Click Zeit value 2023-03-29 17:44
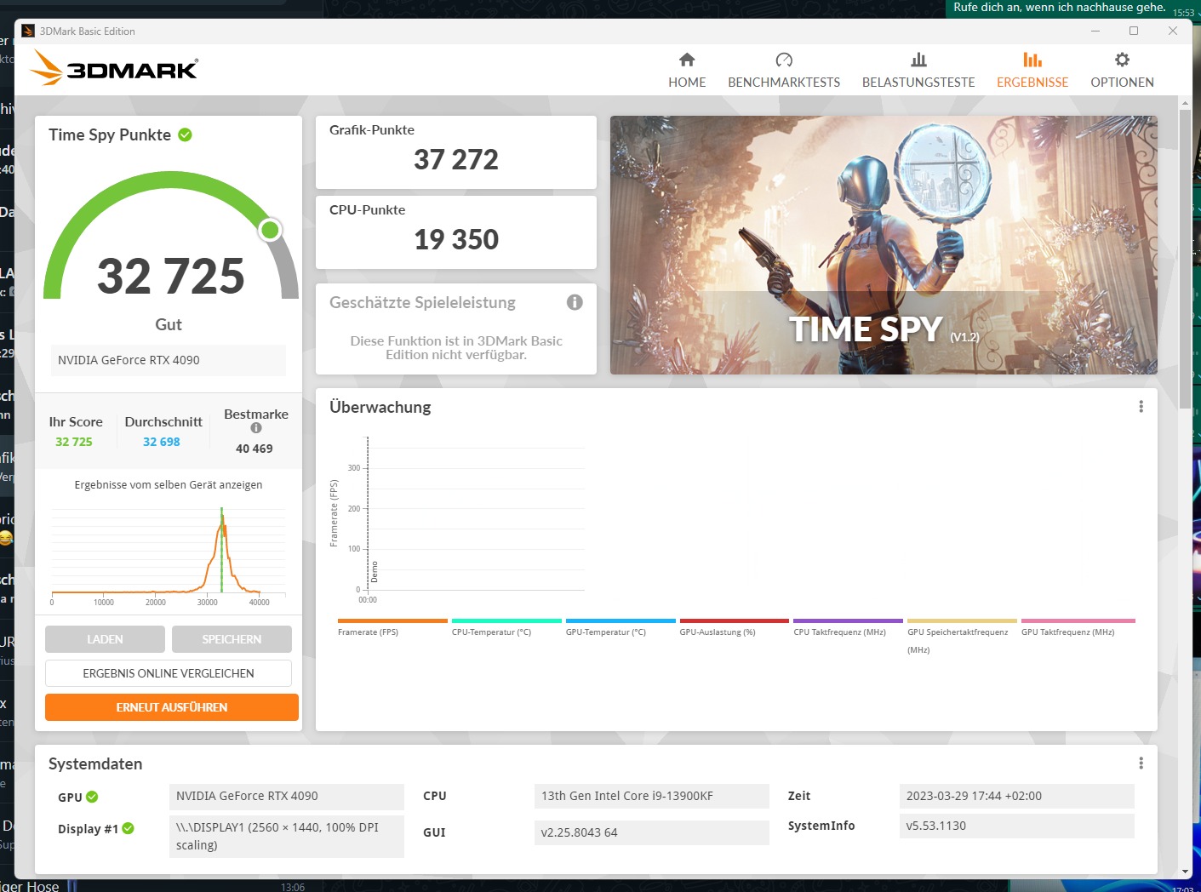This screenshot has width=1201, height=892. click(1016, 797)
